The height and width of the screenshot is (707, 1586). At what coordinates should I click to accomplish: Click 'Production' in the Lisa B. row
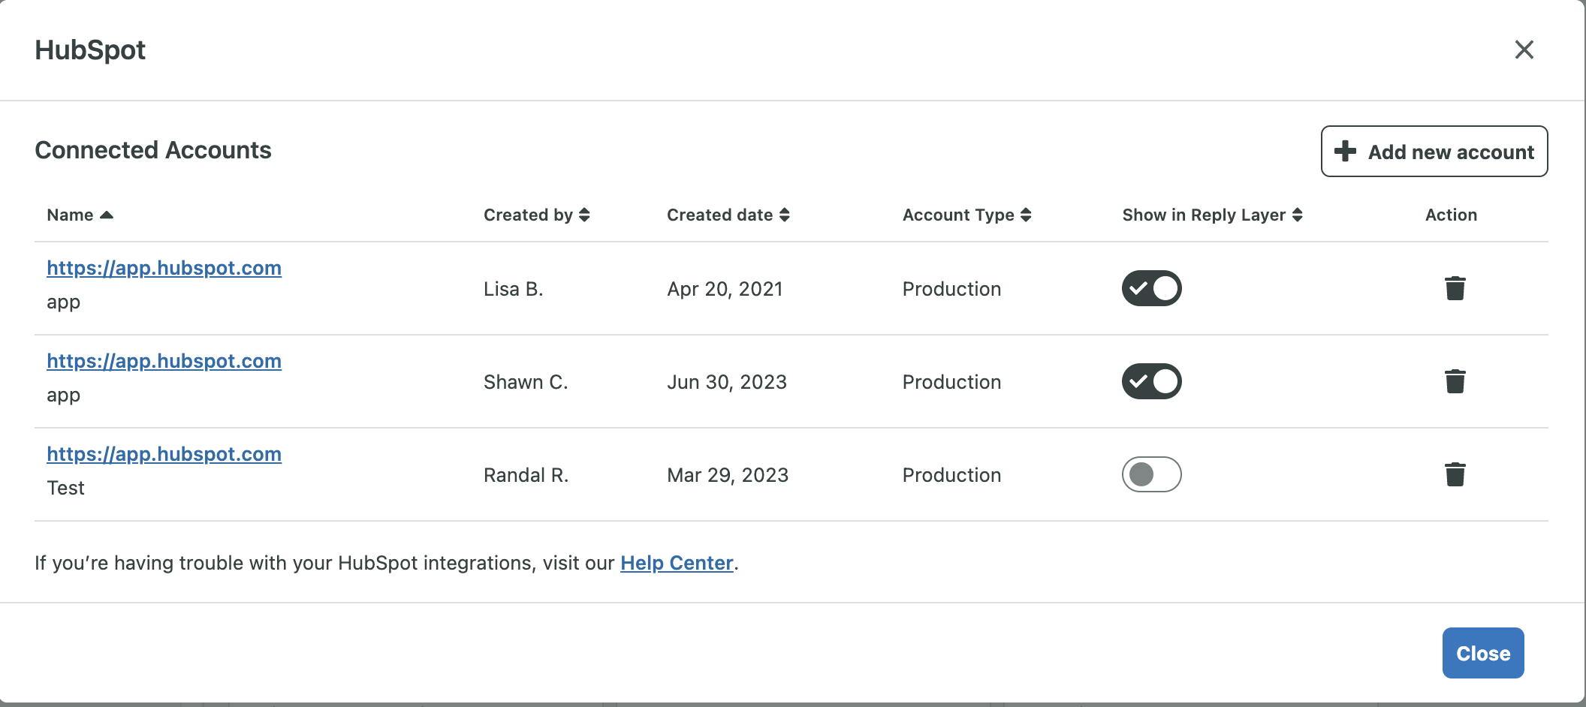pos(951,289)
